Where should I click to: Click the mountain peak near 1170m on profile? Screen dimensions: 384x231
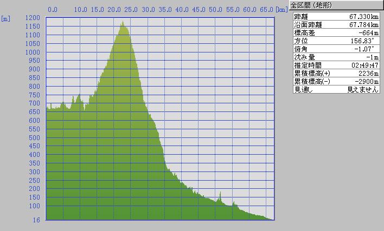point(123,23)
